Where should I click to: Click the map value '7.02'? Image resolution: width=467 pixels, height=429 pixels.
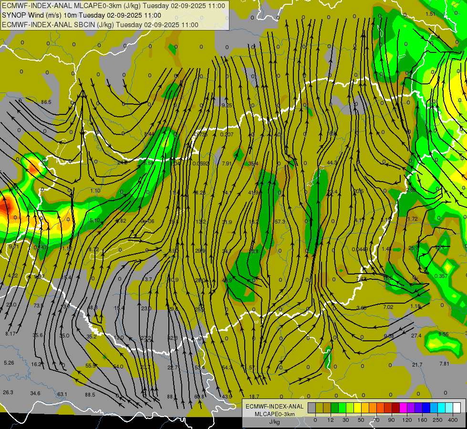click(x=388, y=307)
